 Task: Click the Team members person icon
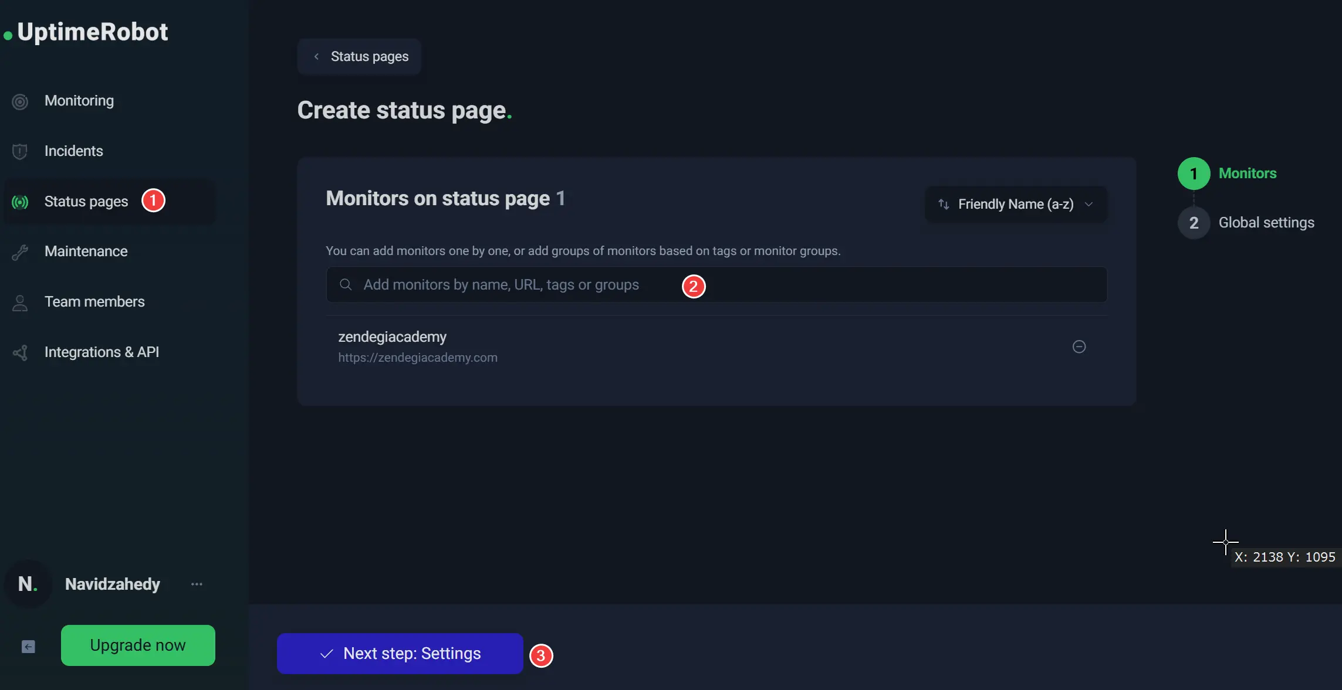coord(20,302)
